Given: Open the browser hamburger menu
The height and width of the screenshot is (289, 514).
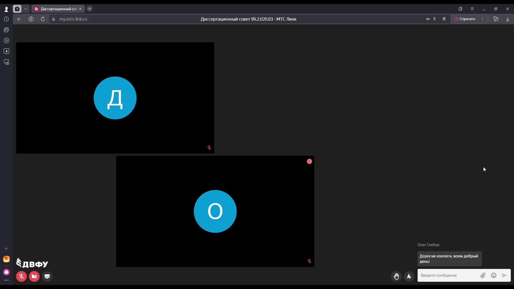Looking at the screenshot, I should 472,9.
